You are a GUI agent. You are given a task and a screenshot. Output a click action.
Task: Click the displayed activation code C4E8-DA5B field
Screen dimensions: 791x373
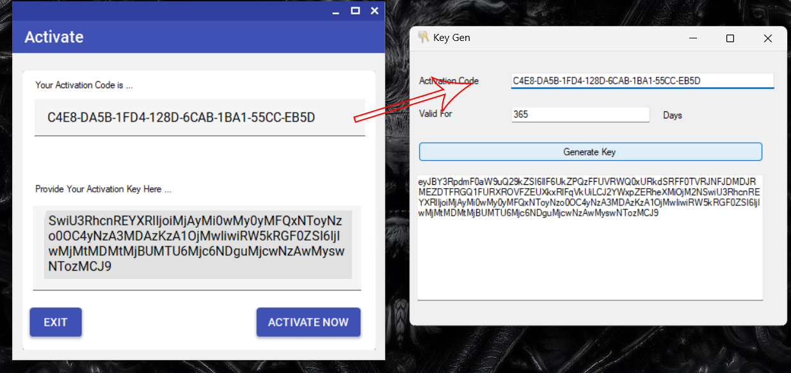(x=200, y=118)
